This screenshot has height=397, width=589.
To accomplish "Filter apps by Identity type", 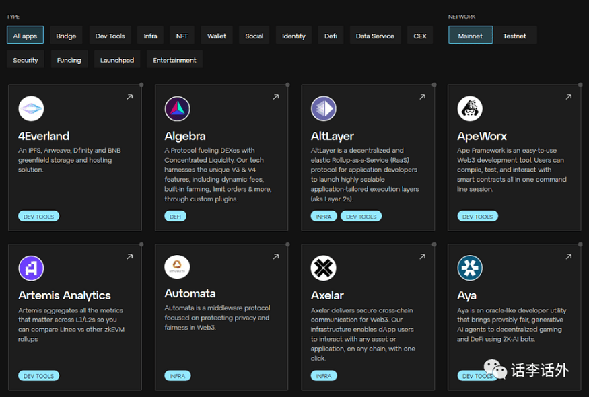I will point(293,35).
